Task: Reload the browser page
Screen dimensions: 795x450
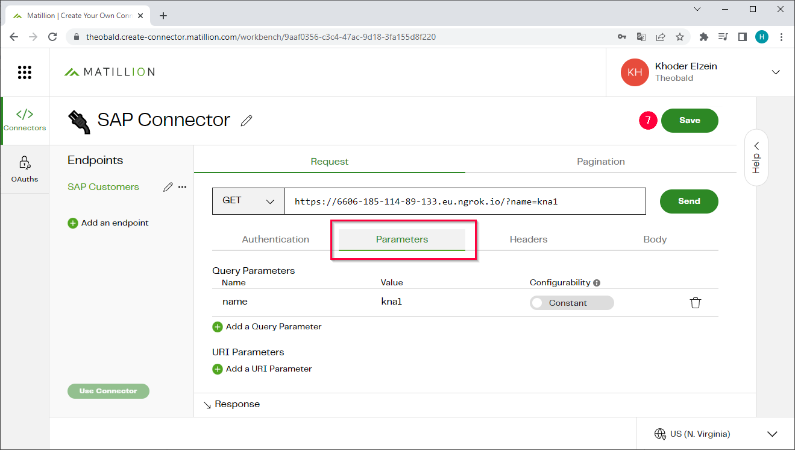Action: 53,37
